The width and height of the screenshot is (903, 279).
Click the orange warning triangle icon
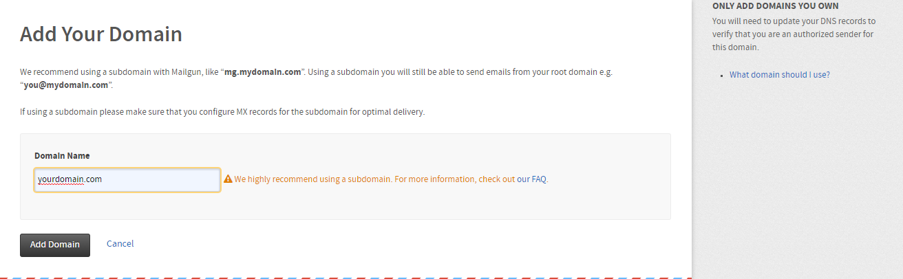point(228,179)
